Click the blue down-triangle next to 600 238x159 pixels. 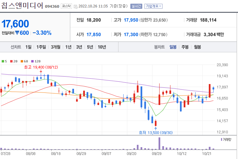click(x=17, y=33)
